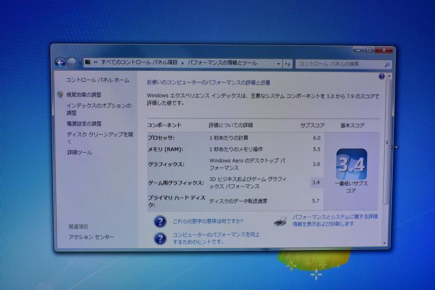Click the 1 秒あたりのメモリ操作 description

[236, 149]
